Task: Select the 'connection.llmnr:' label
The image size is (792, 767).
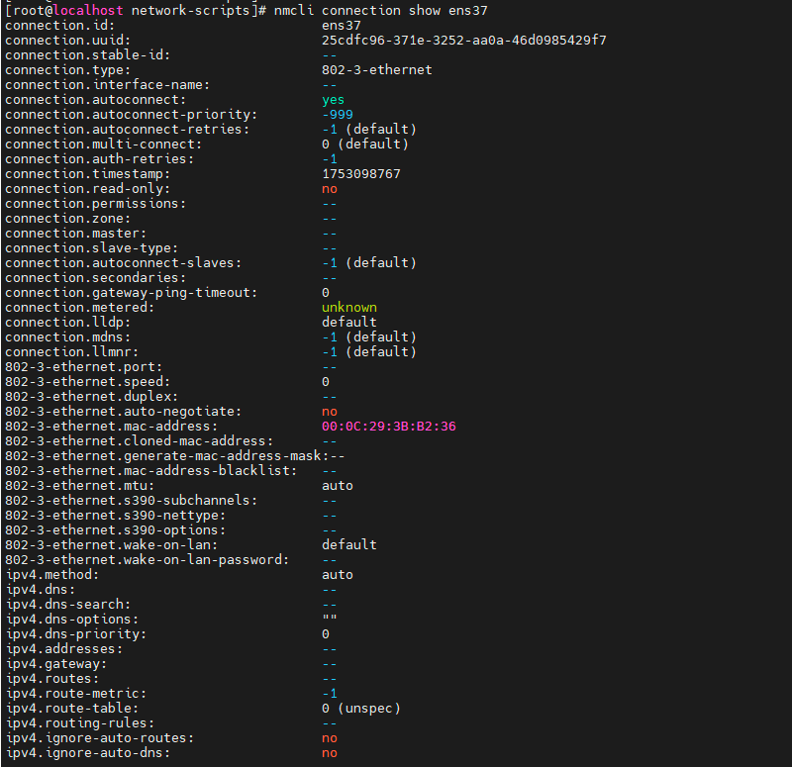Action: 71,352
